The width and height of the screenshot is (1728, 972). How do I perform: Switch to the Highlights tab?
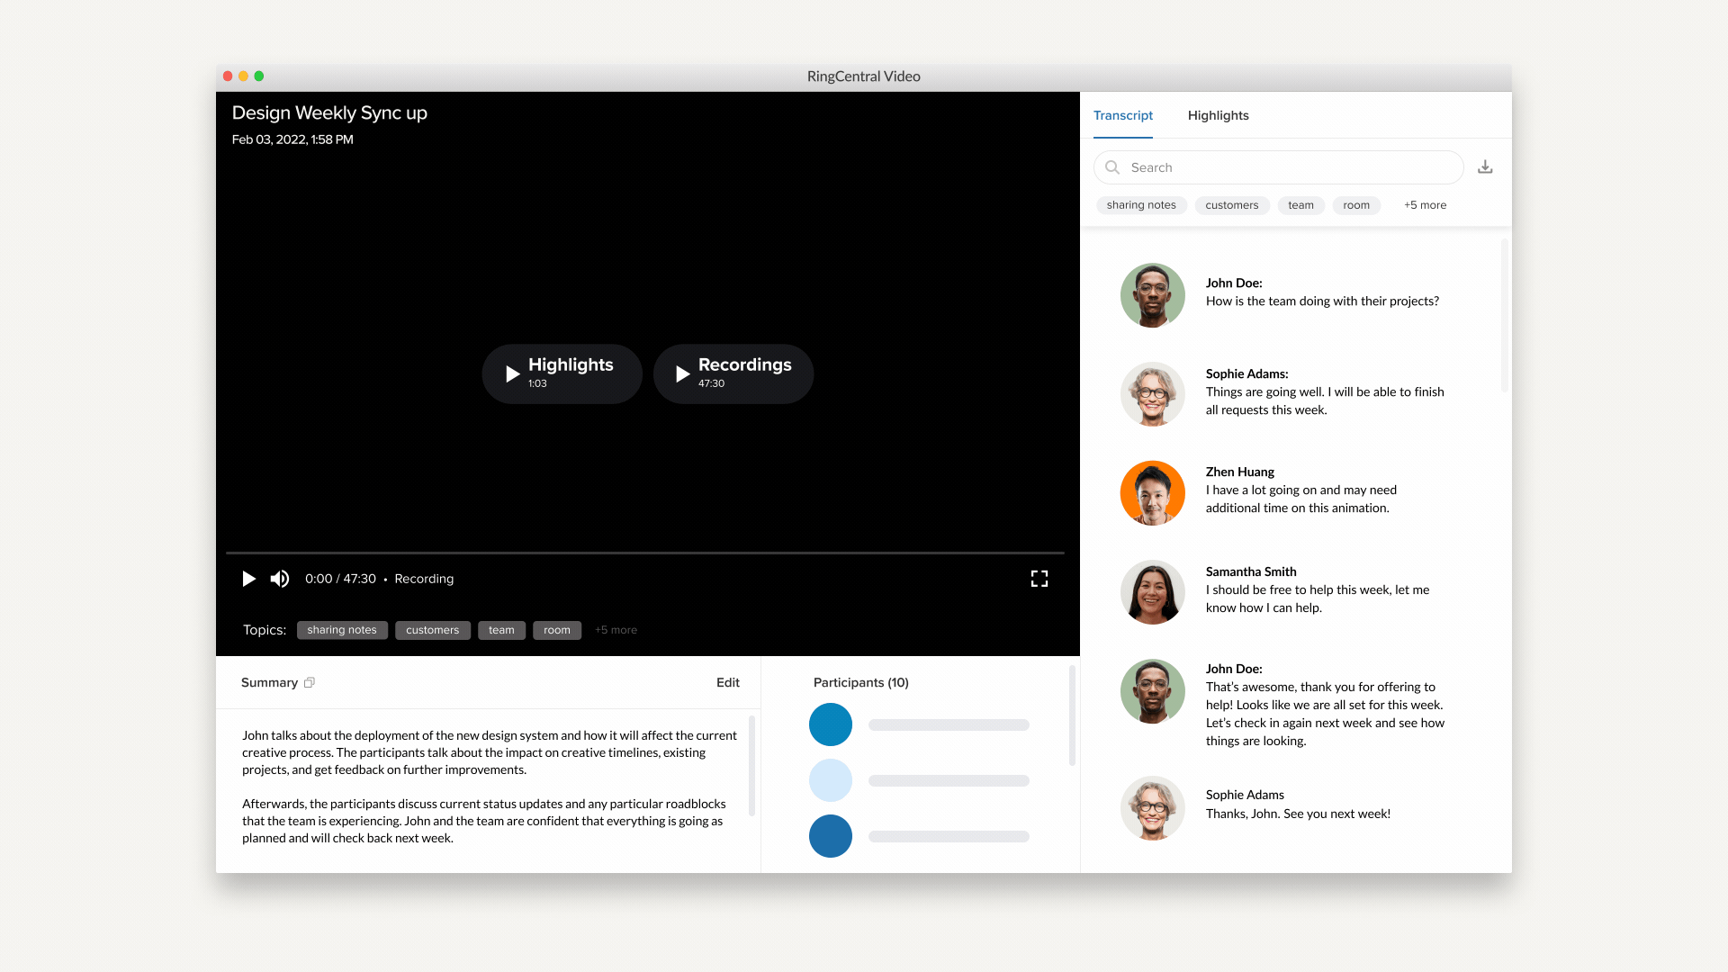1218,115
